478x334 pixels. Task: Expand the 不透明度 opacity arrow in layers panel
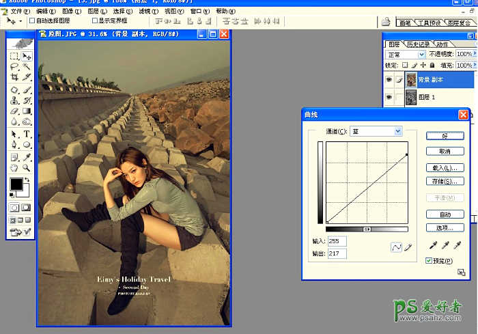[x=475, y=55]
